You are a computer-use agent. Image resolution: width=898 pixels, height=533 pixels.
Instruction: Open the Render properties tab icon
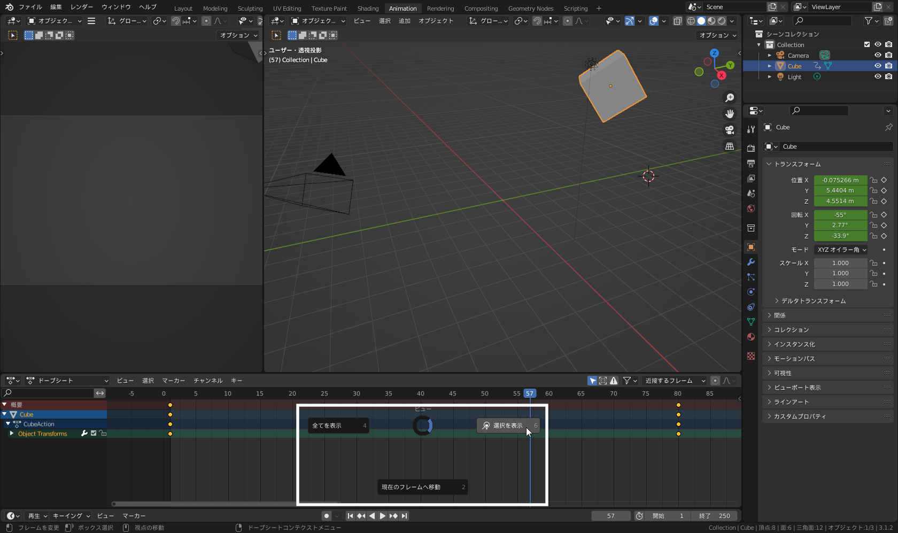click(x=751, y=148)
